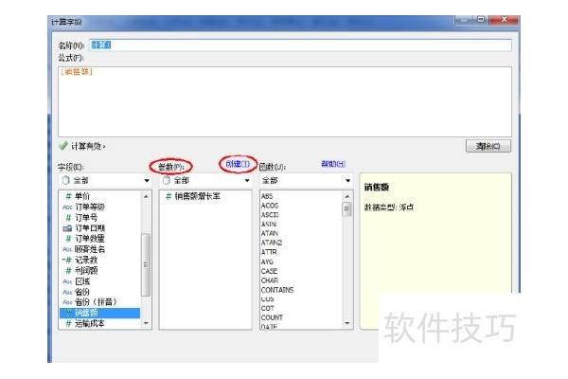Select the 省份（拼音）field
Viewport: 568px width, 379px height.
pyautogui.click(x=100, y=301)
